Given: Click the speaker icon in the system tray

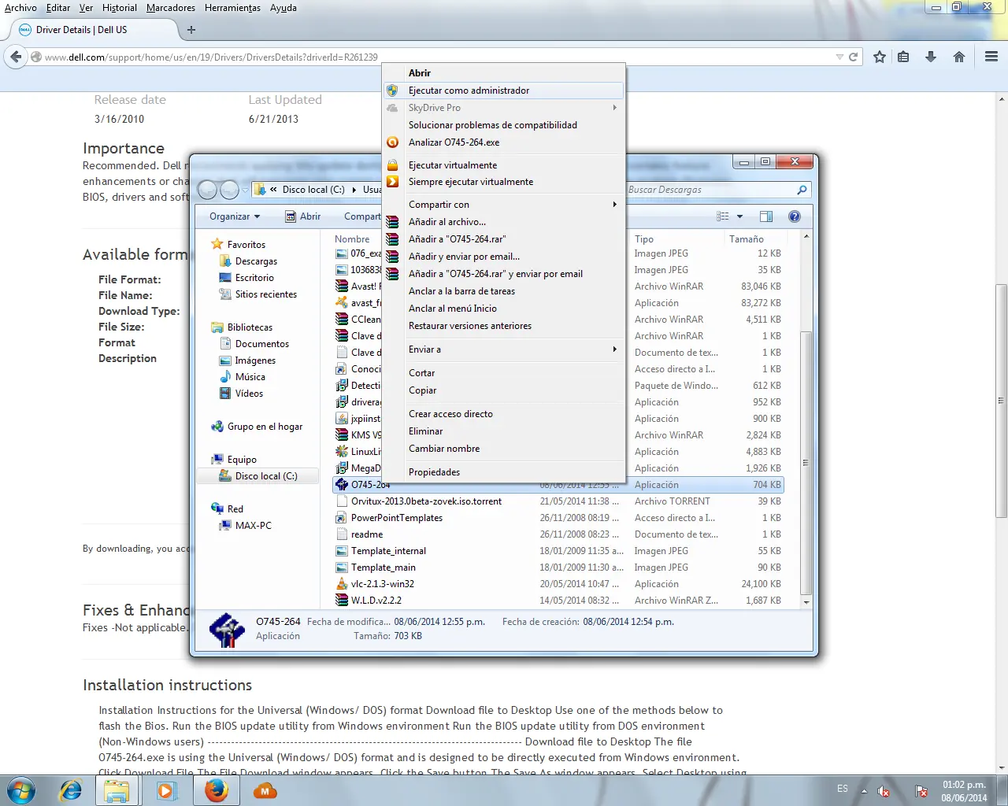Looking at the screenshot, I should (883, 789).
